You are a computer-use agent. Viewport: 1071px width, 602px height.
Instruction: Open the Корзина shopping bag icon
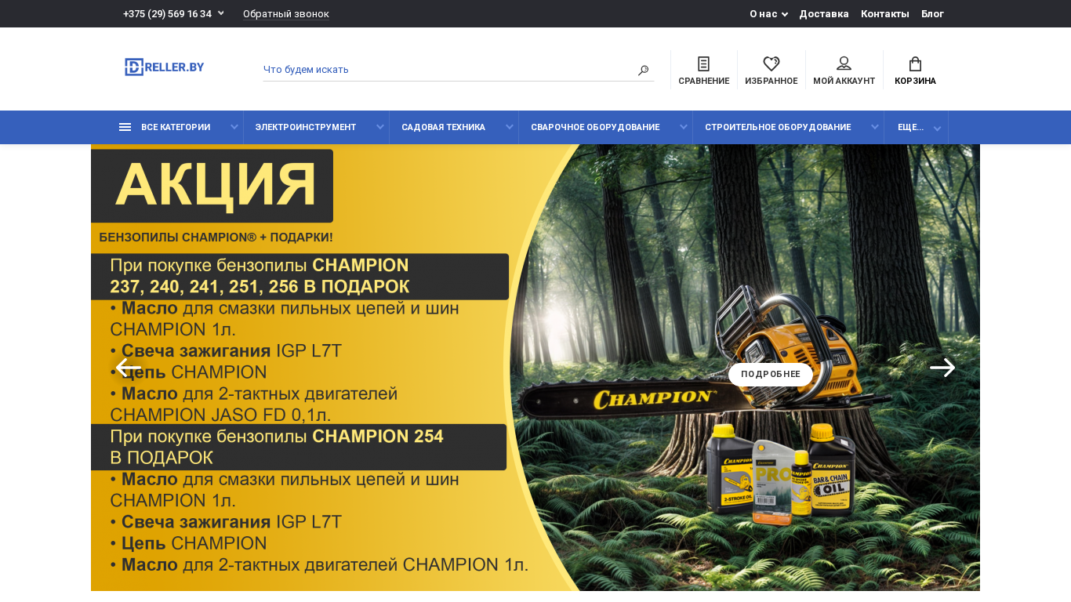[915, 63]
